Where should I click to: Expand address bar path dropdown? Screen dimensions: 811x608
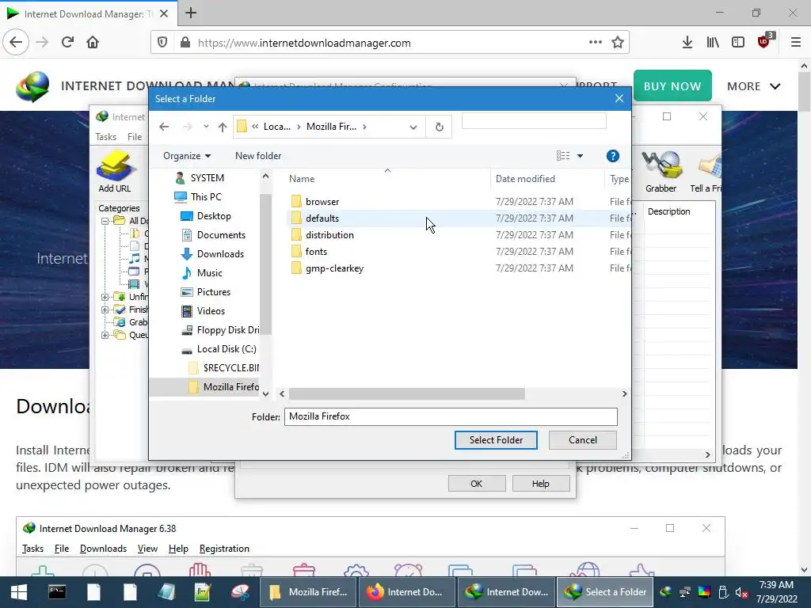413,127
